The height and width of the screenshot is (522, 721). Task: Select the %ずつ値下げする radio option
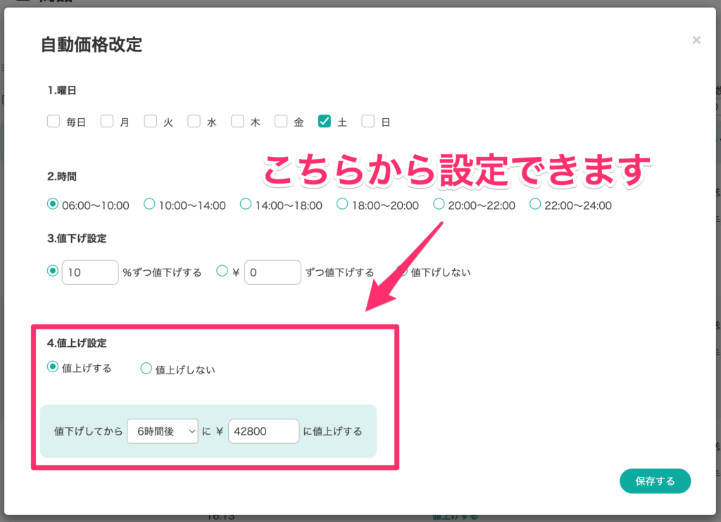coord(53,271)
